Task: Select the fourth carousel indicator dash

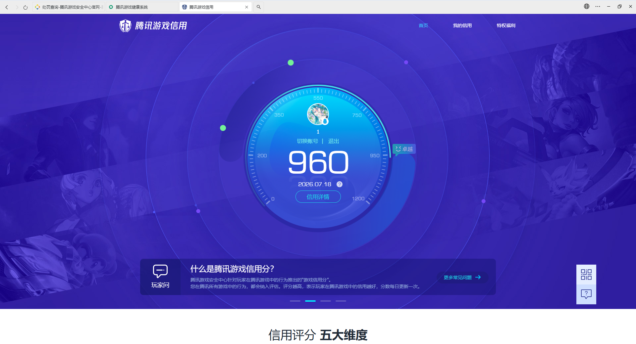Action: pyautogui.click(x=341, y=301)
